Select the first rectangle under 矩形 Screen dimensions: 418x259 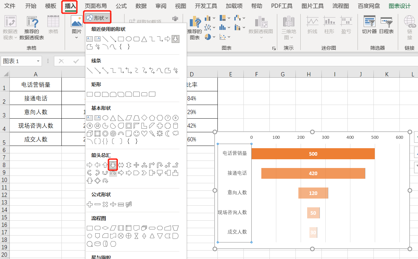(90, 94)
